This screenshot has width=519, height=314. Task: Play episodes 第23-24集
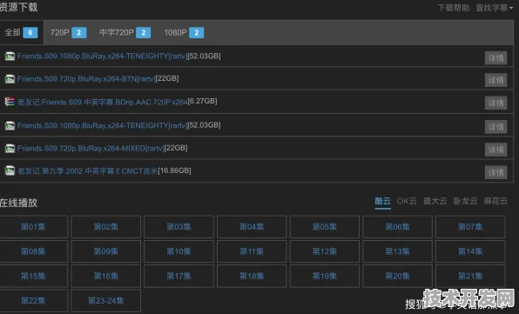click(x=106, y=301)
